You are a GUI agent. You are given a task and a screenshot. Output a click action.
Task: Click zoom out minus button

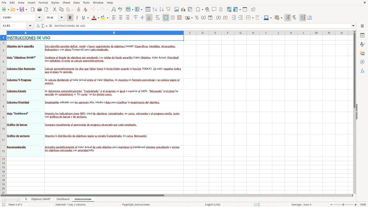click(332, 205)
